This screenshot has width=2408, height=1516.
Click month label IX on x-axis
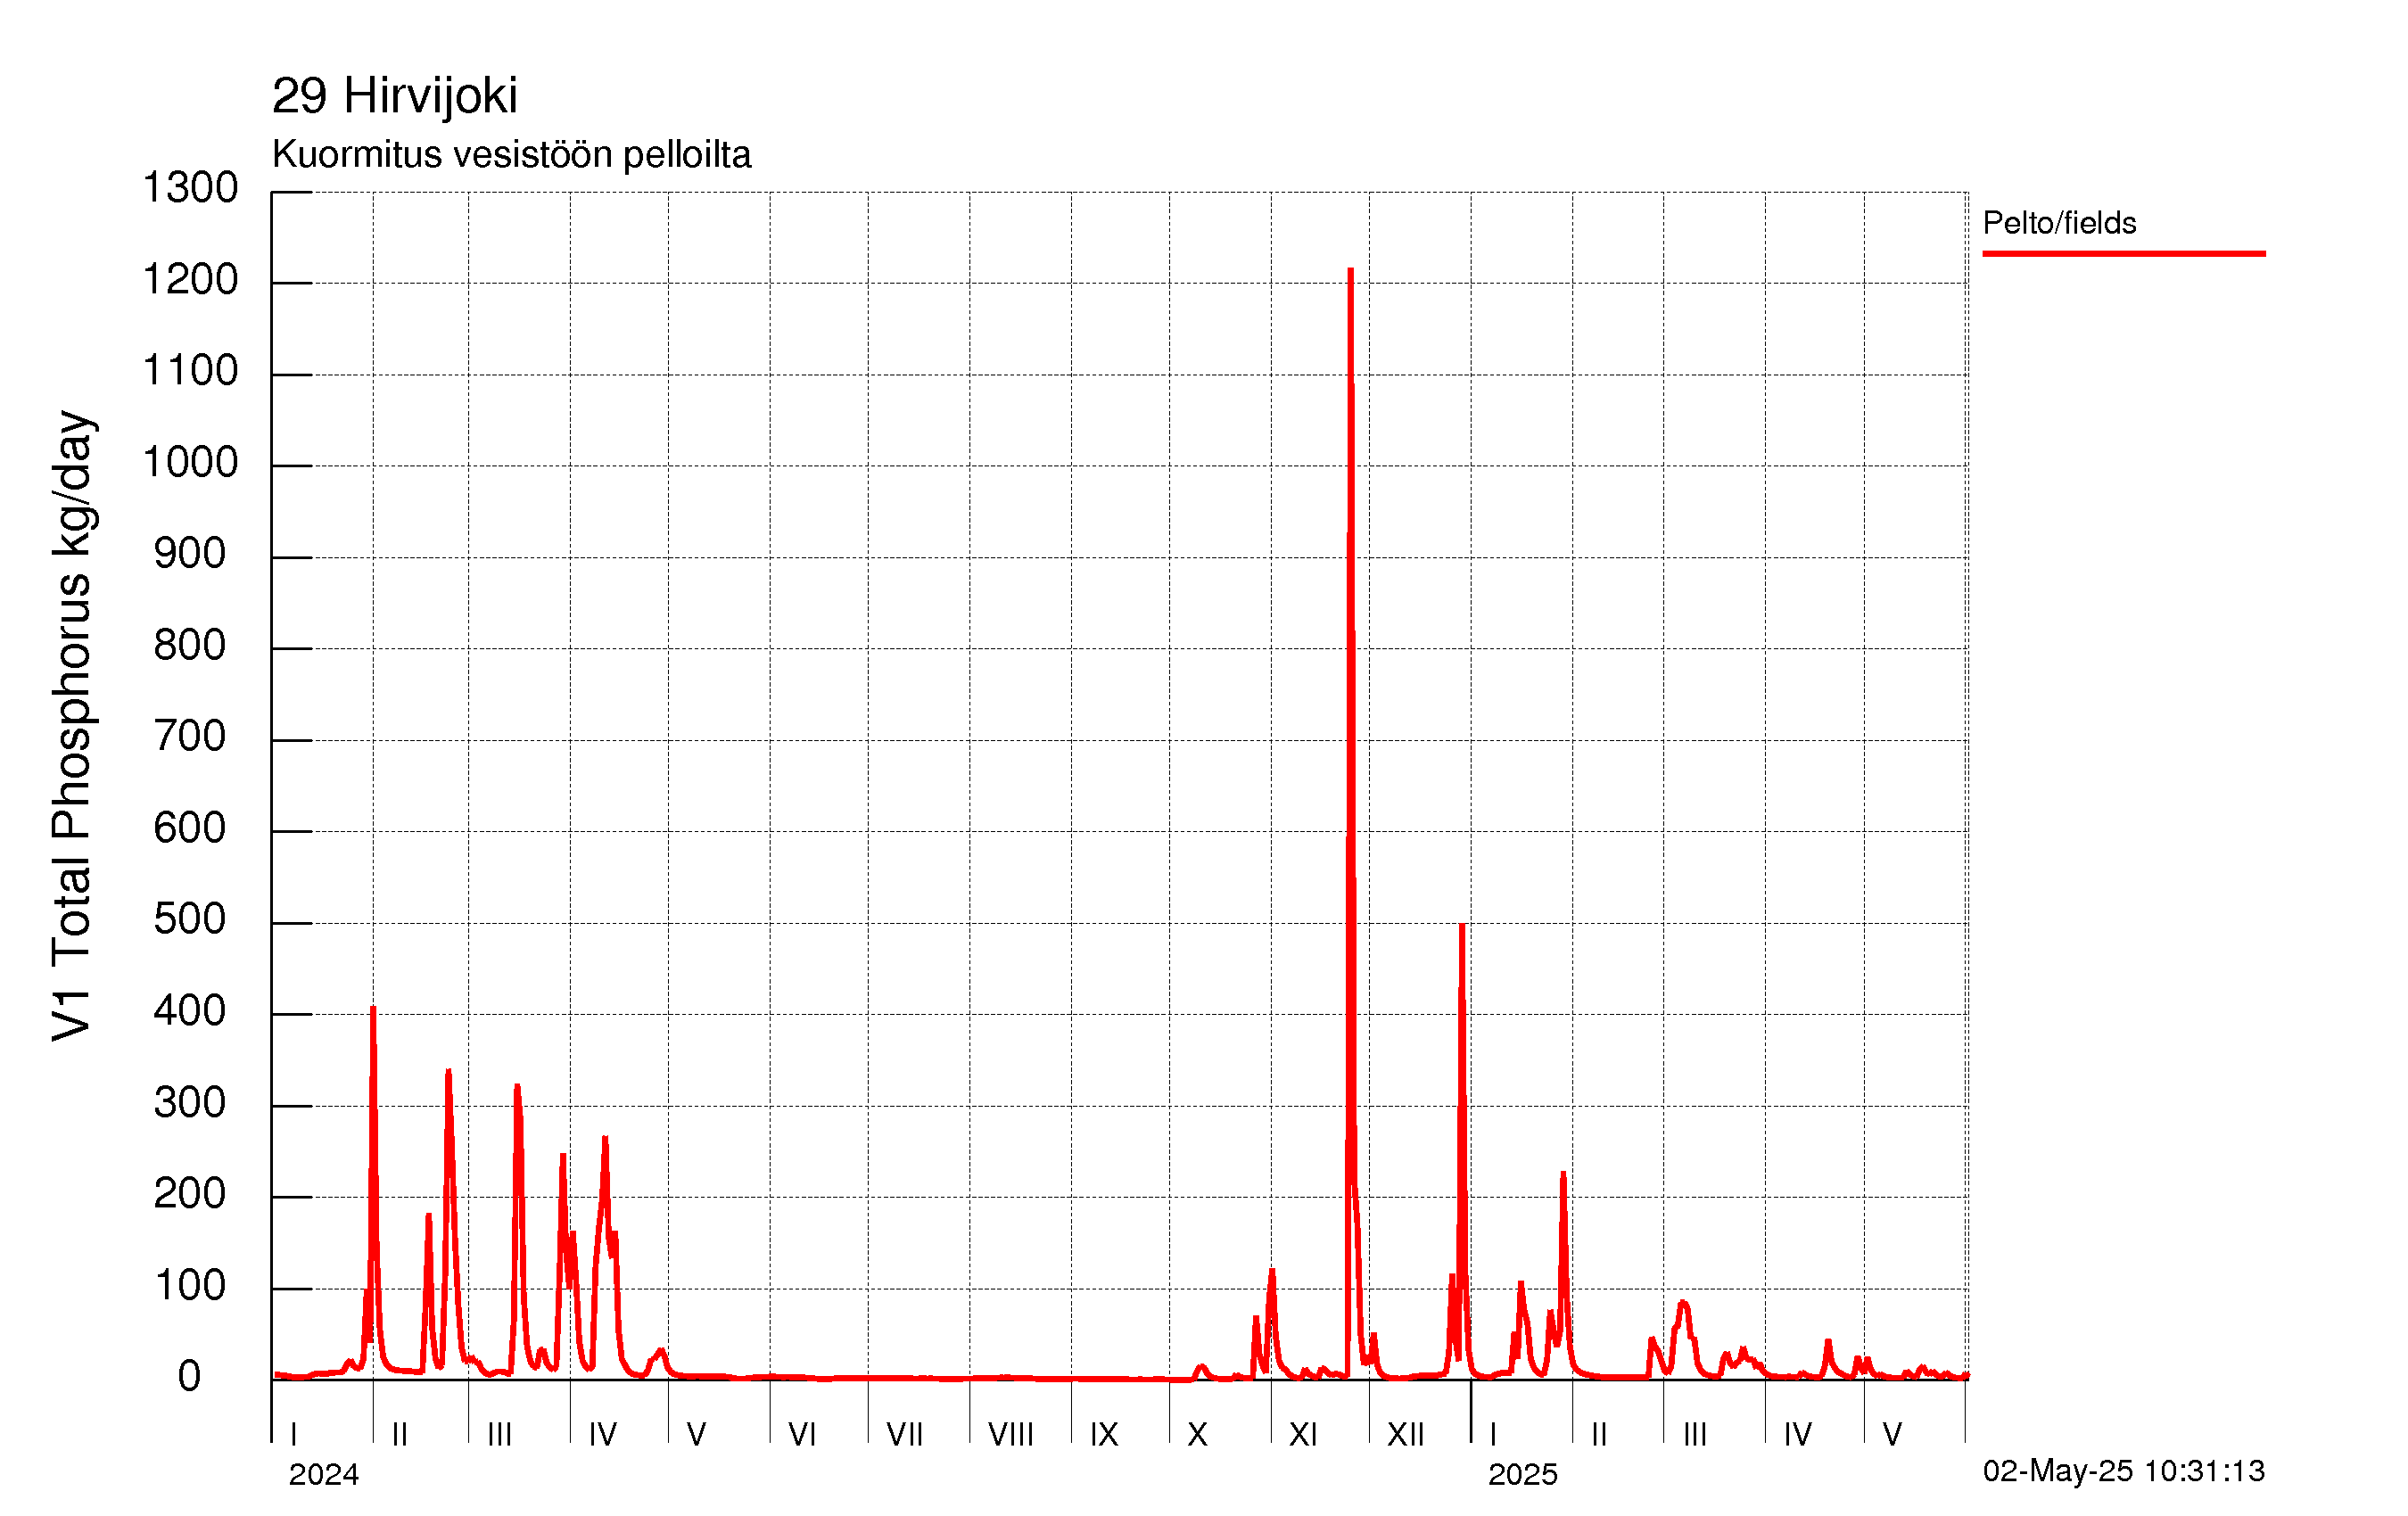coord(1104,1435)
